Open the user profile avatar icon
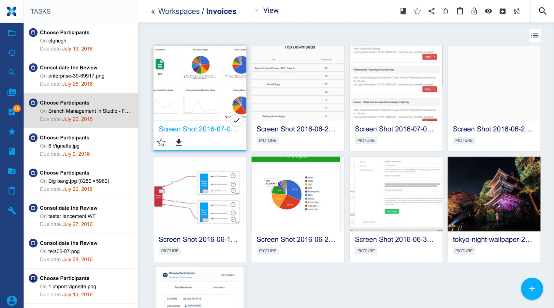This screenshot has width=554, height=308. coord(12,301)
